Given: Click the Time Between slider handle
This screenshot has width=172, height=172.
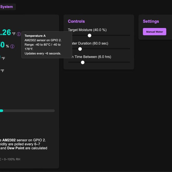Looking at the screenshot, I should point(83,62).
